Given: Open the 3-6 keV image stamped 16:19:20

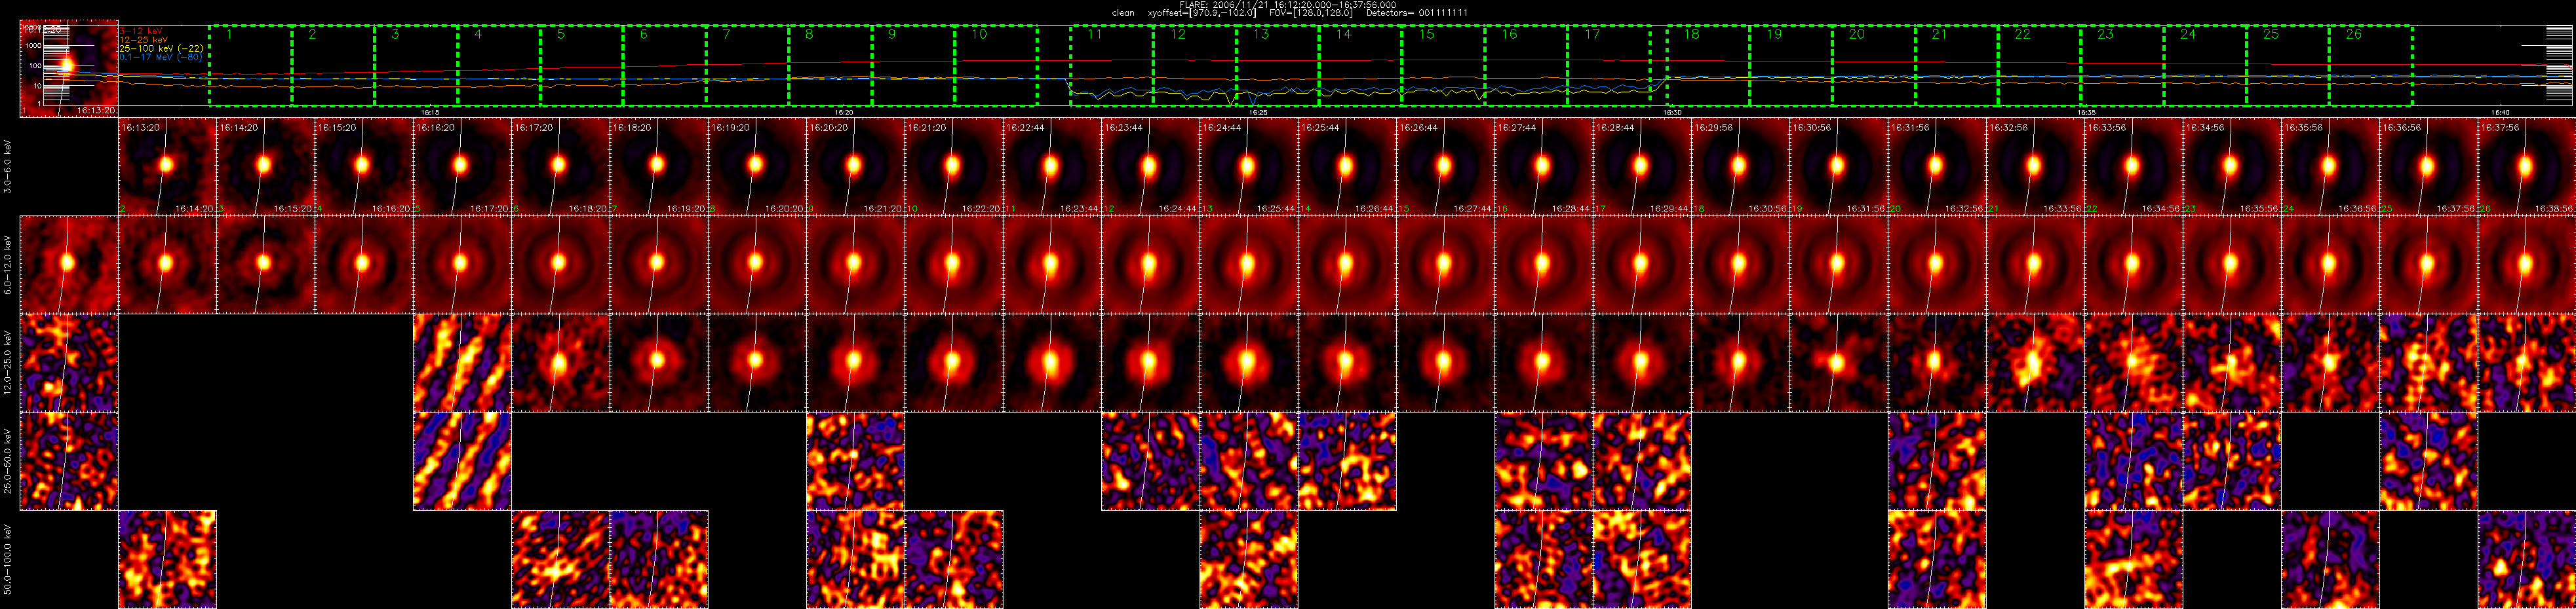Looking at the screenshot, I should (x=757, y=167).
